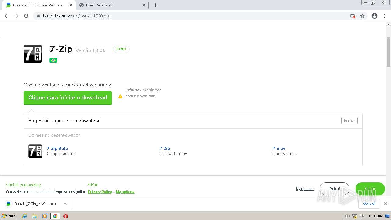This screenshot has height=220, width=391.
Task: Open Windows Explorer folder icon in taskbar
Action: 35,216
